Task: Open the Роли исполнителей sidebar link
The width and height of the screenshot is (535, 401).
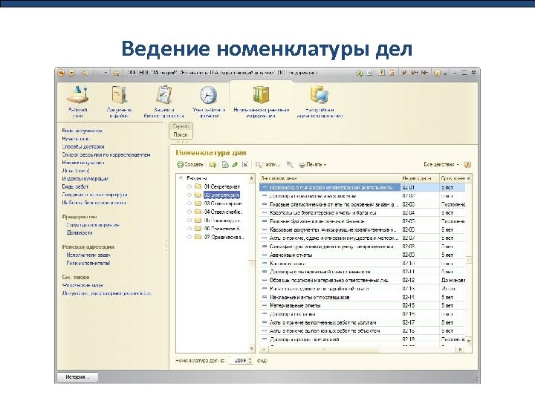Action: [x=88, y=263]
